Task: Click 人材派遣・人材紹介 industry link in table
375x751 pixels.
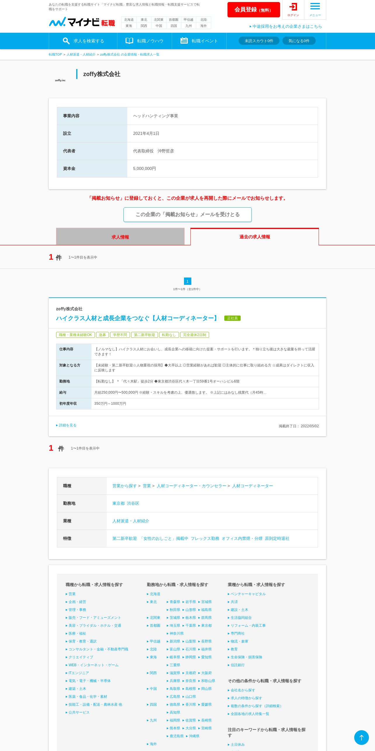Action: click(x=131, y=521)
